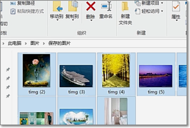The height and width of the screenshot is (128, 190).
Task: Select the timg (4) yellow trees thumbnail
Action: point(116,71)
